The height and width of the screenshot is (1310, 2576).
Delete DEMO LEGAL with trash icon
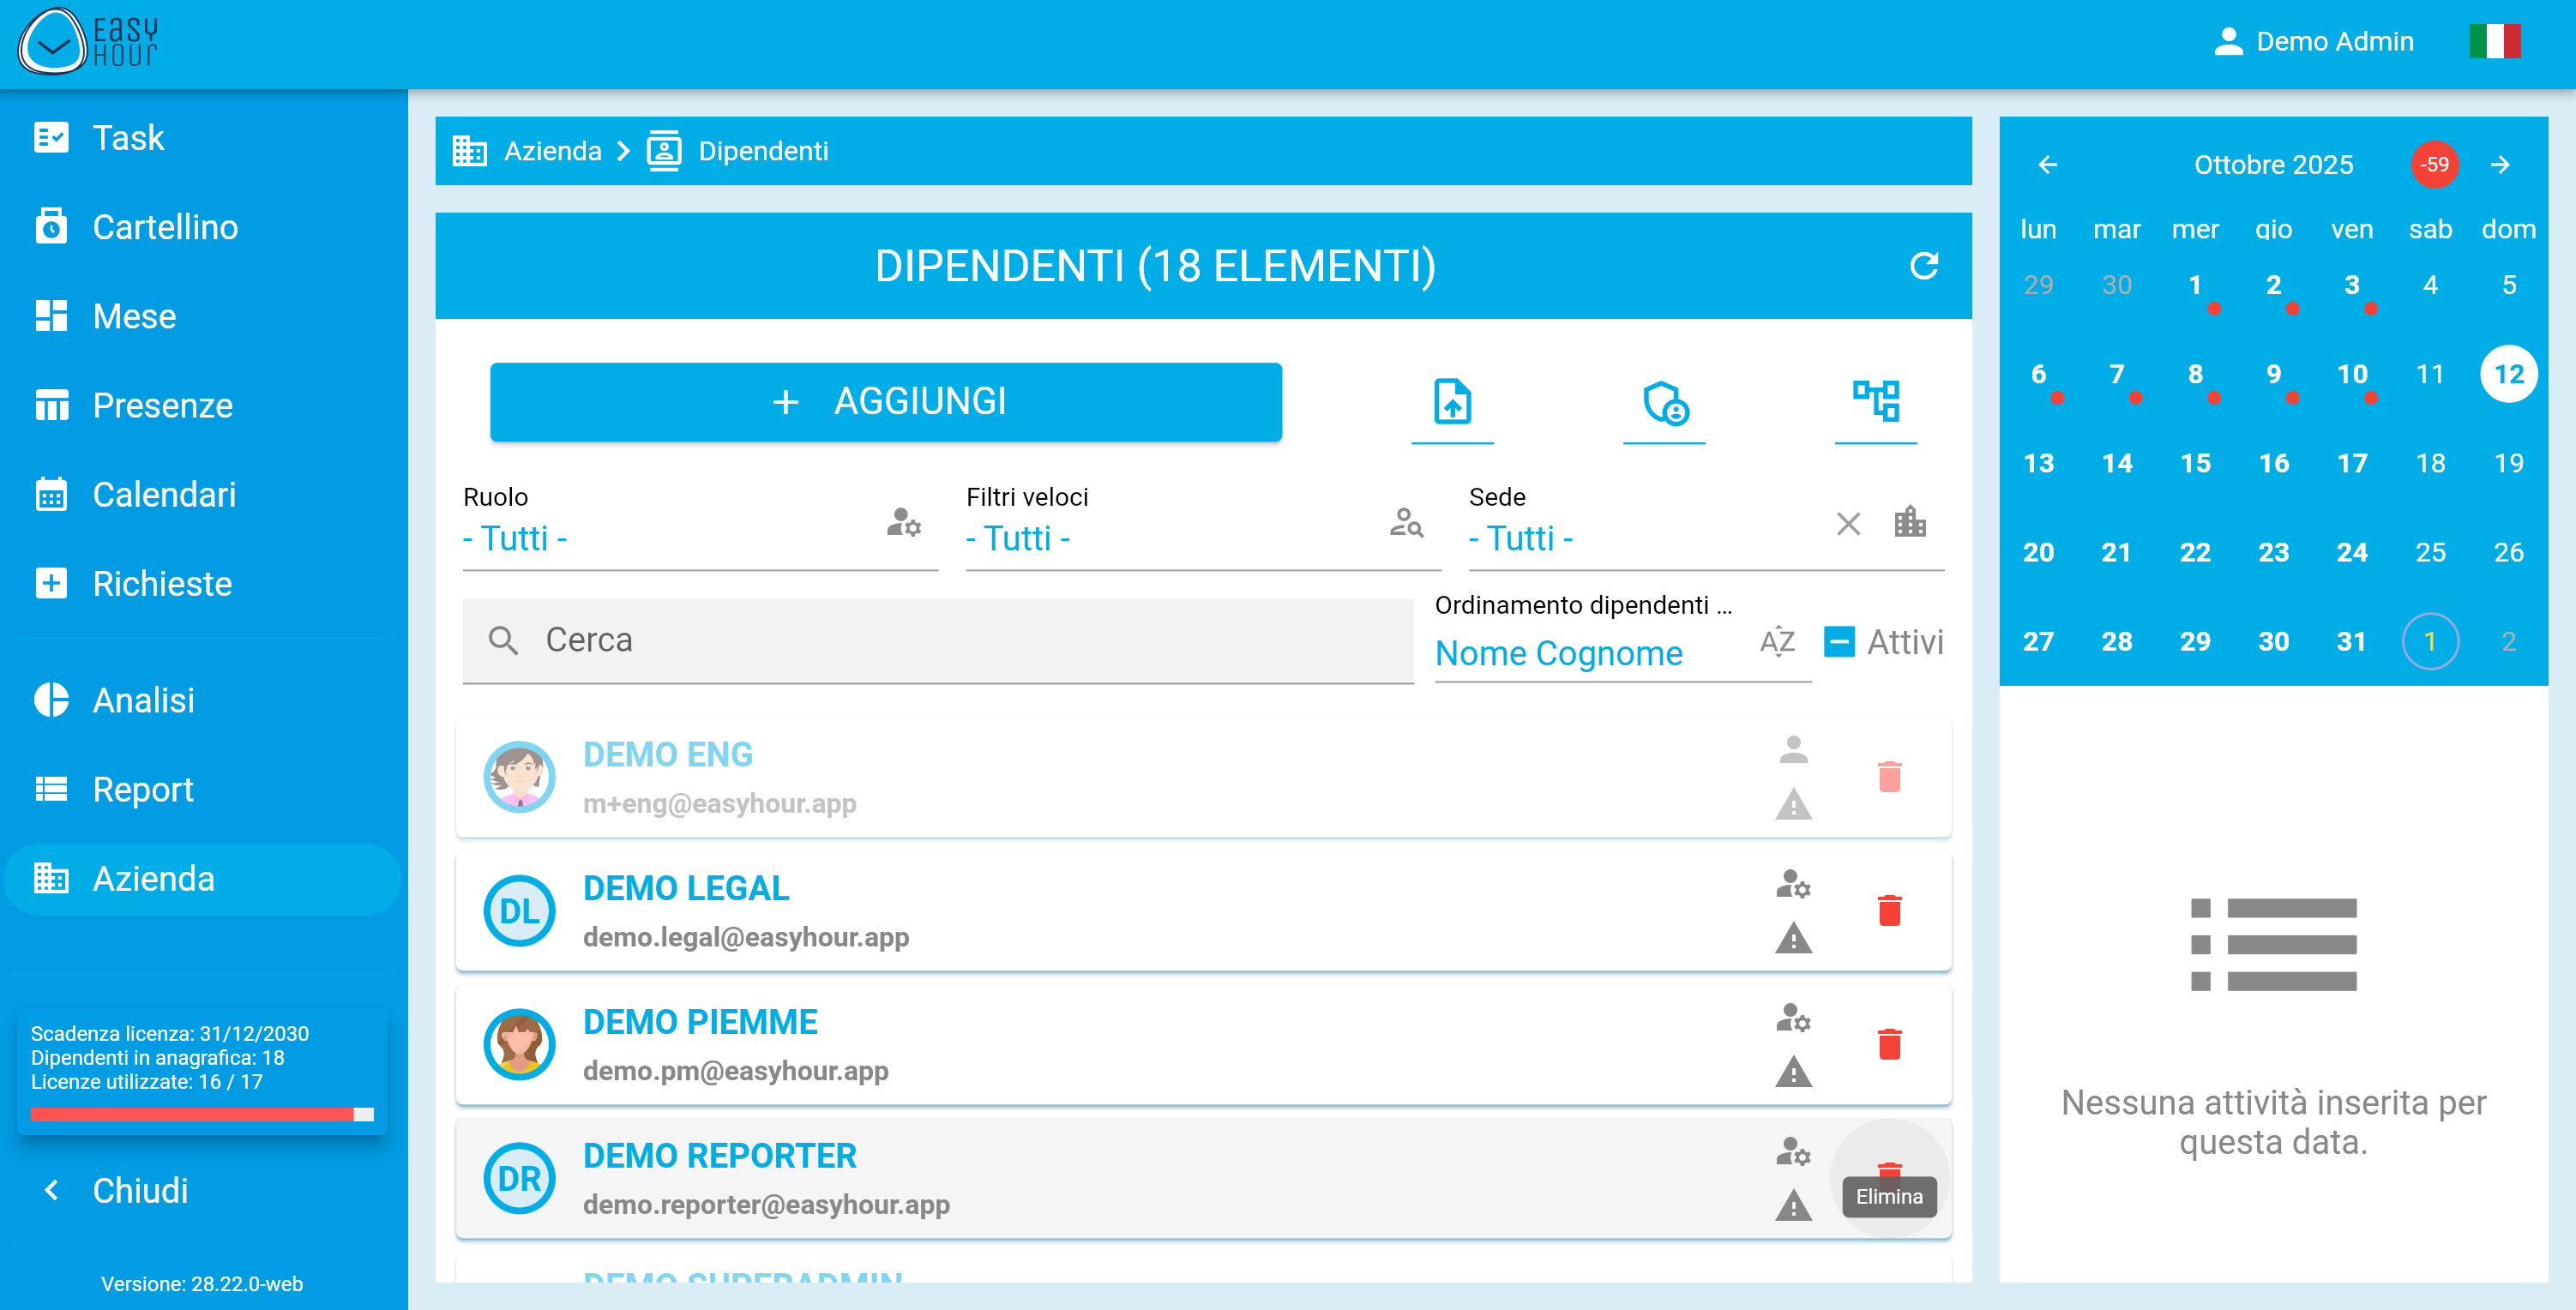(x=1888, y=911)
